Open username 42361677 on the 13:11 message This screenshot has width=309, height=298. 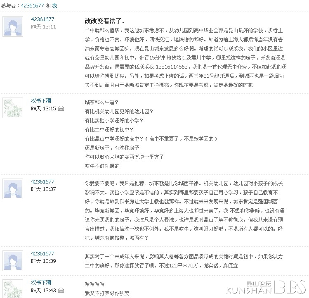(x=42, y=19)
